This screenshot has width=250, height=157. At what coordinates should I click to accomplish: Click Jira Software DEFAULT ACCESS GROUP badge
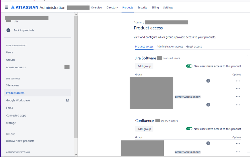(x=187, y=97)
